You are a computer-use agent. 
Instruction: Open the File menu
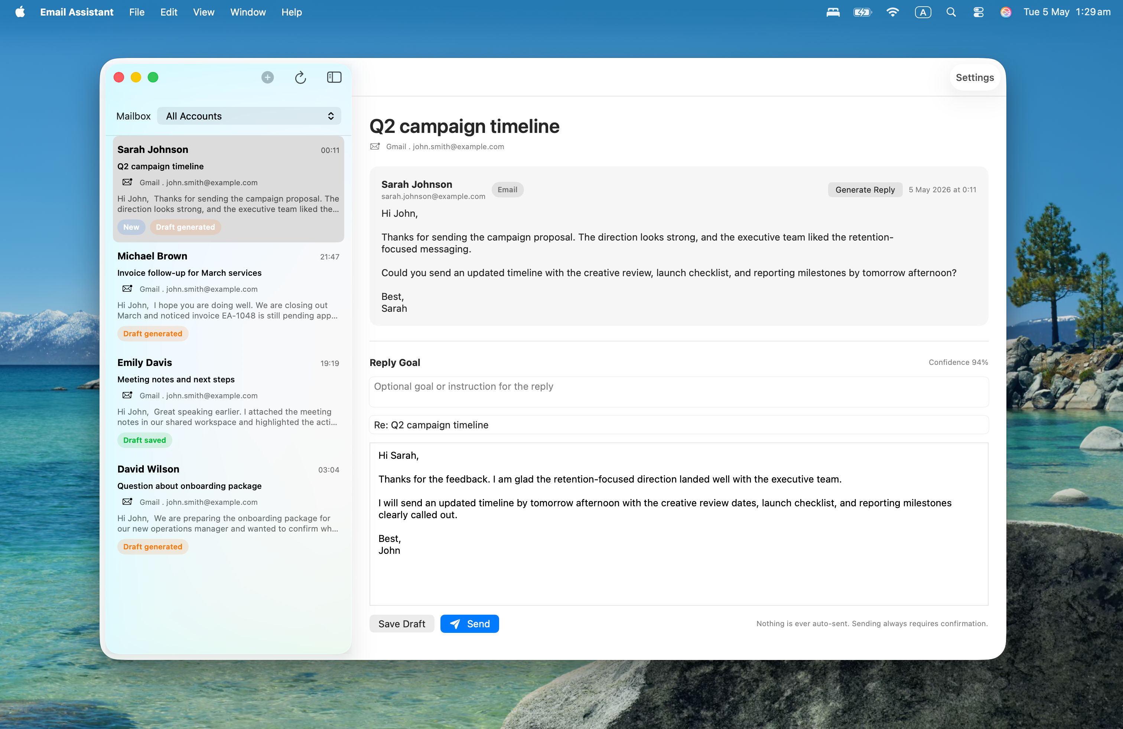(137, 12)
